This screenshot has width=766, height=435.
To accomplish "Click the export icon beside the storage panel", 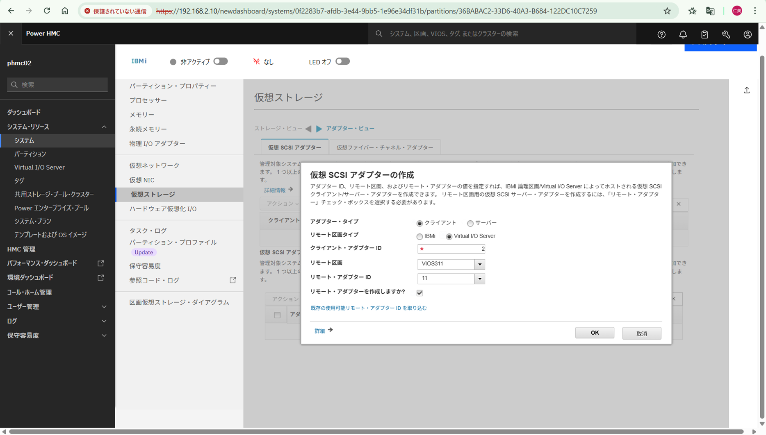I will (747, 90).
